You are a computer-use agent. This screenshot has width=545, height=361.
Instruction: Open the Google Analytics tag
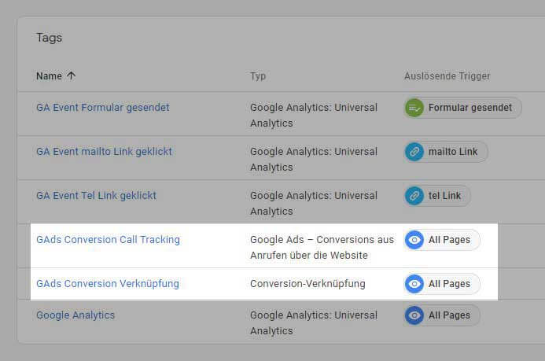(x=75, y=315)
